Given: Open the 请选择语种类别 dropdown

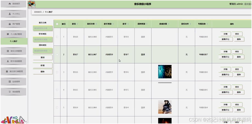Looking at the screenshot, I should [x=43, y=51].
